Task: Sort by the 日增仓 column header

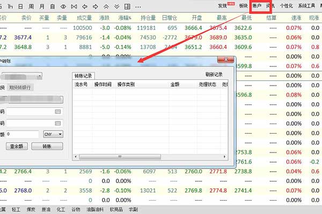Action: [x=170, y=18]
